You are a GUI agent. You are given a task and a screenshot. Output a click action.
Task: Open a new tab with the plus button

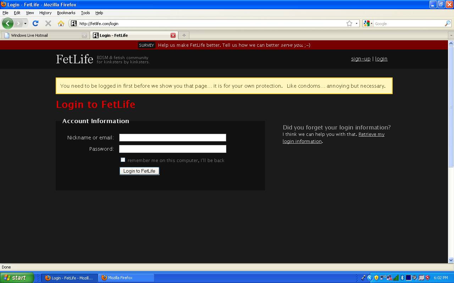184,35
